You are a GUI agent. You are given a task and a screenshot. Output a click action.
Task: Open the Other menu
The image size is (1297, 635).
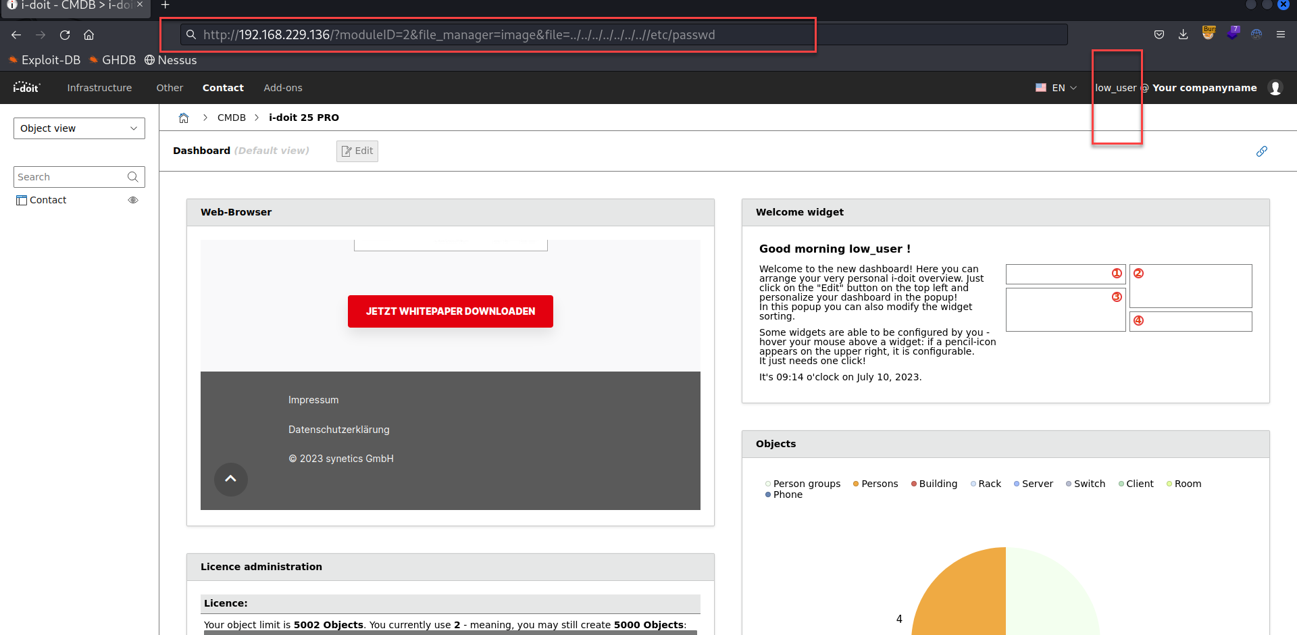pos(170,88)
